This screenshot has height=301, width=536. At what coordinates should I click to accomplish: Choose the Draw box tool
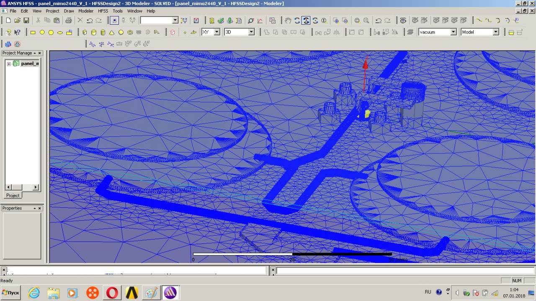[85, 32]
